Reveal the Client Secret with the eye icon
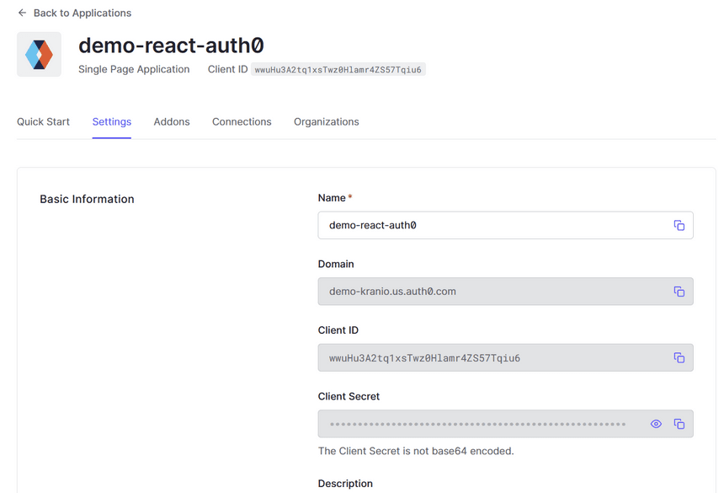The width and height of the screenshot is (724, 493). point(656,424)
